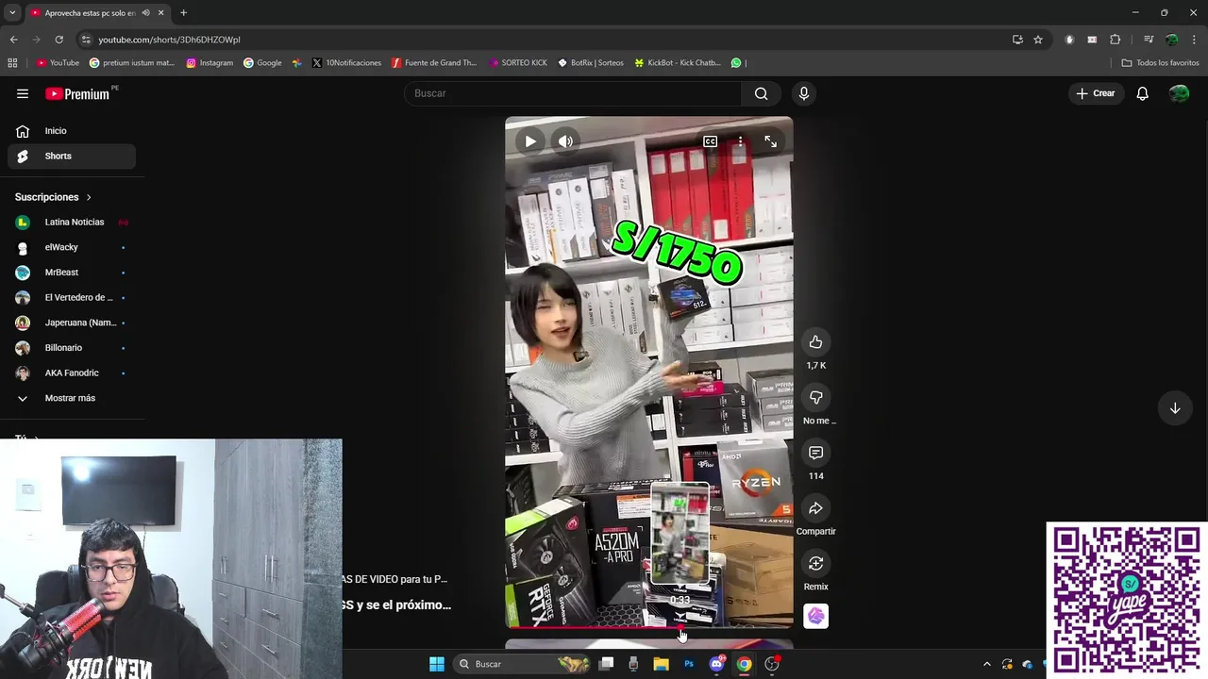Open the Short's three-dot options menu

(740, 141)
